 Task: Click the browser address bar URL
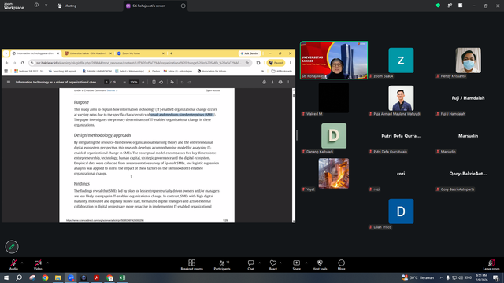pos(139,63)
